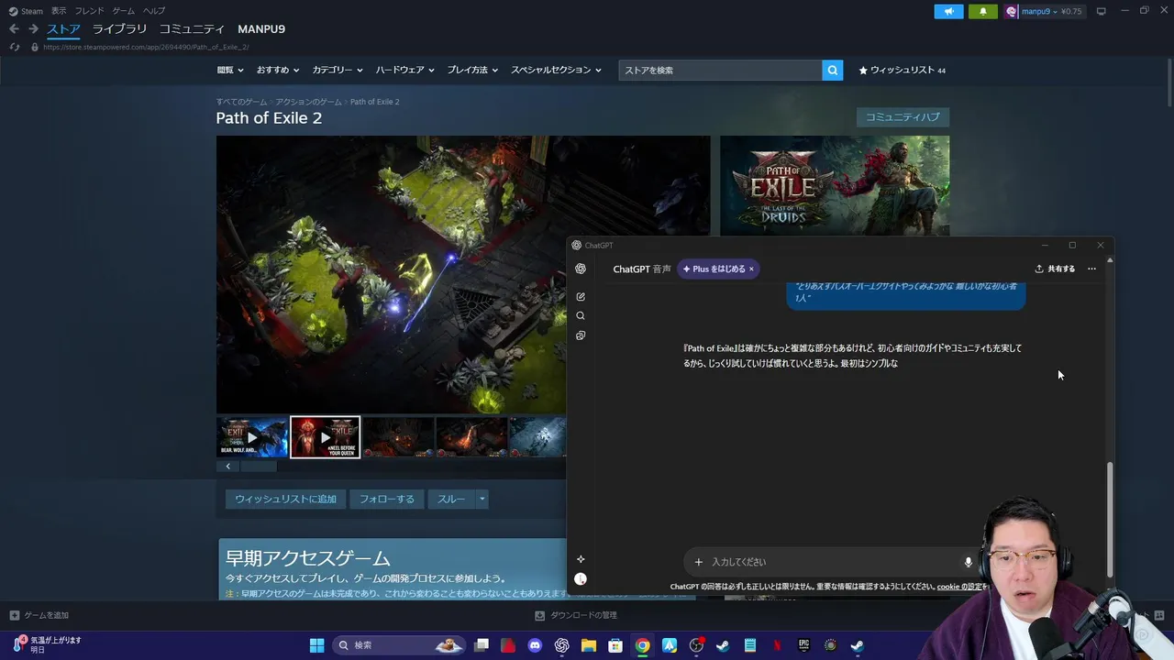The width and height of the screenshot is (1174, 660).
Task: Click the アクションのゲーム breadcrumb link
Action: [308, 102]
